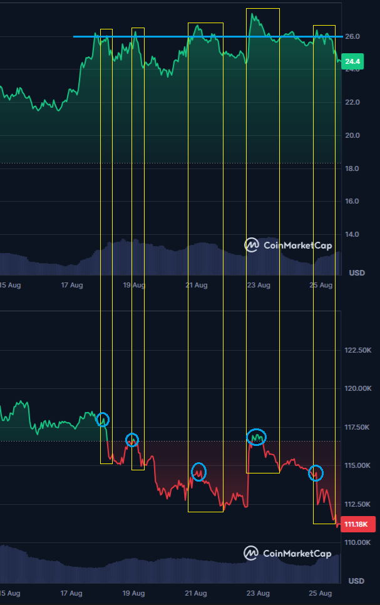Select 19 Aug date on the 111.18K chart
The image size is (380, 605).
pos(133,593)
